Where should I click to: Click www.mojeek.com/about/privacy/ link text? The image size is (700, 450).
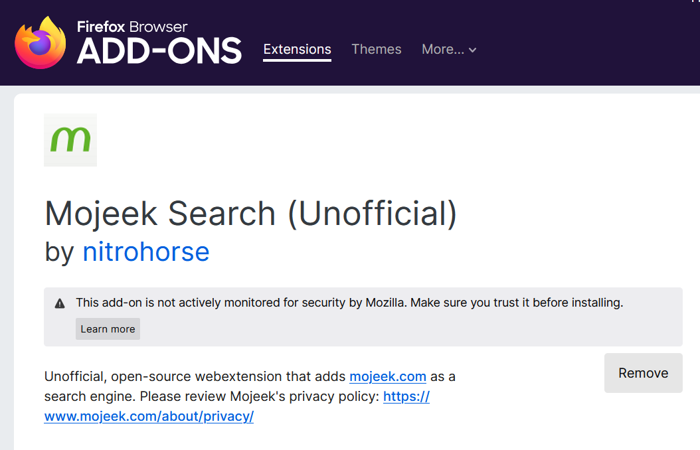point(149,416)
